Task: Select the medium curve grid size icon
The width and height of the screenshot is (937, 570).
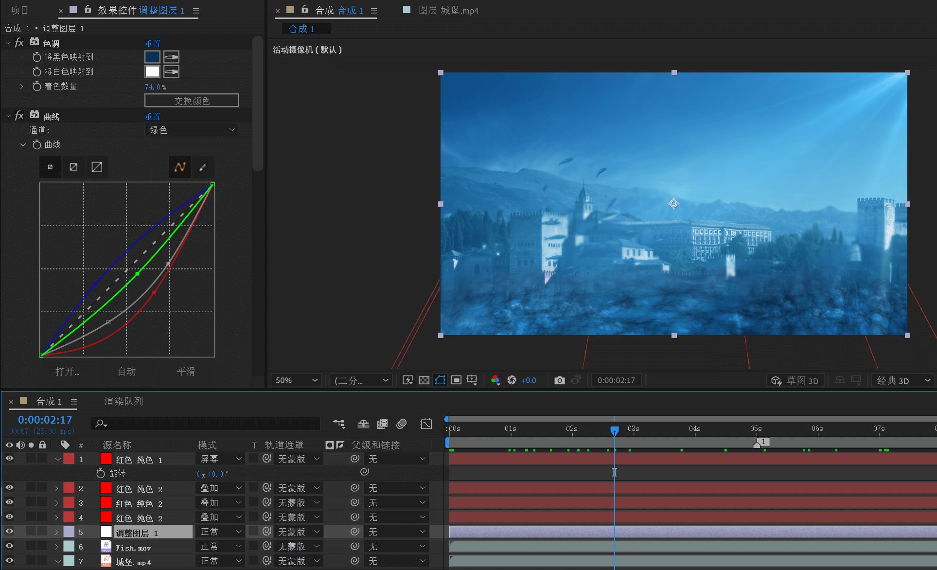Action: [73, 167]
